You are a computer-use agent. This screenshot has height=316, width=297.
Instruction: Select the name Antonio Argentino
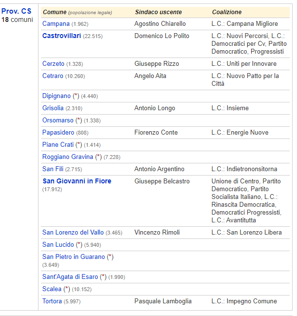tap(159, 169)
